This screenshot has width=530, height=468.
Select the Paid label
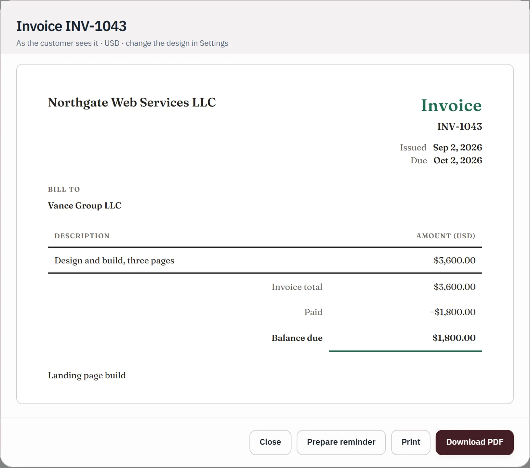313,312
